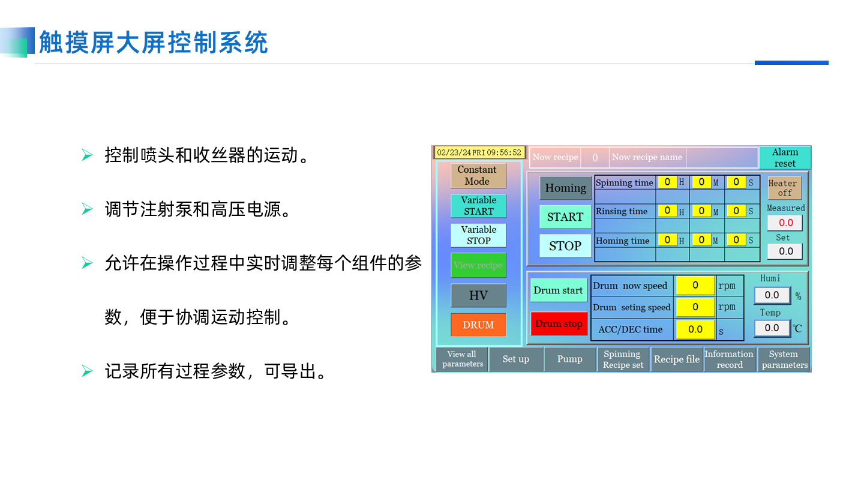The height and width of the screenshot is (486, 864).
Task: Open the Recipe file tab
Action: coord(676,359)
